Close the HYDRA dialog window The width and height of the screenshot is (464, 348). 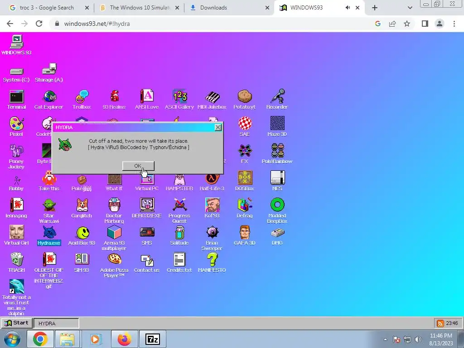click(218, 127)
